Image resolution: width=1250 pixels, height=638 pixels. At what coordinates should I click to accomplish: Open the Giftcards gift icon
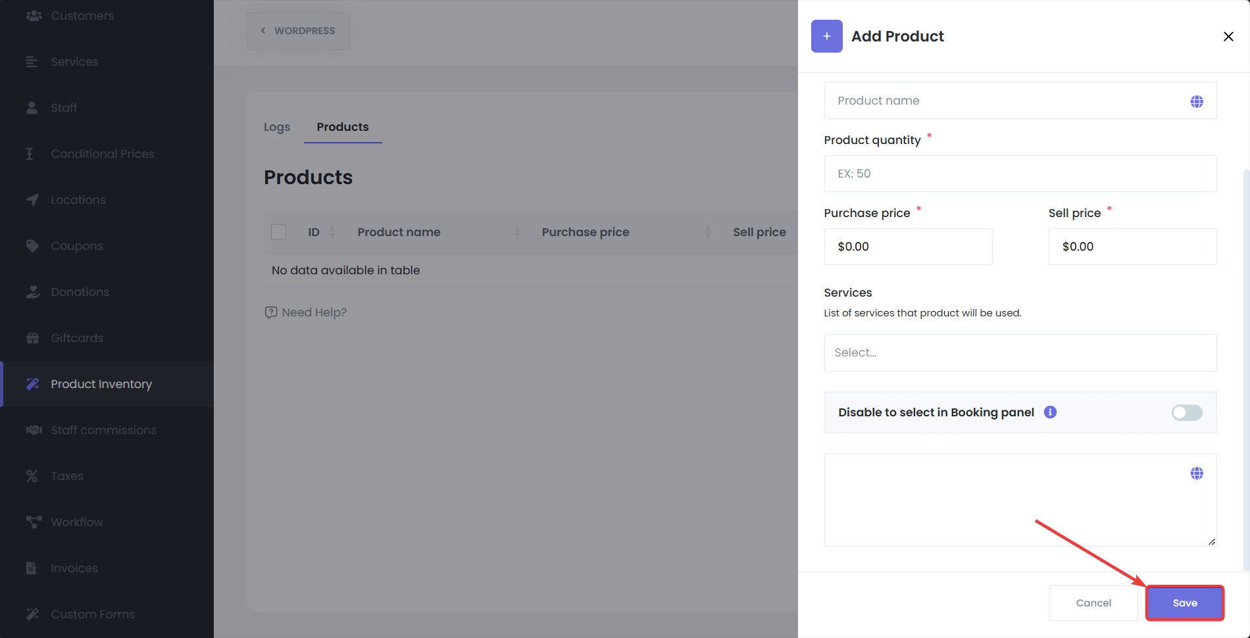point(32,338)
